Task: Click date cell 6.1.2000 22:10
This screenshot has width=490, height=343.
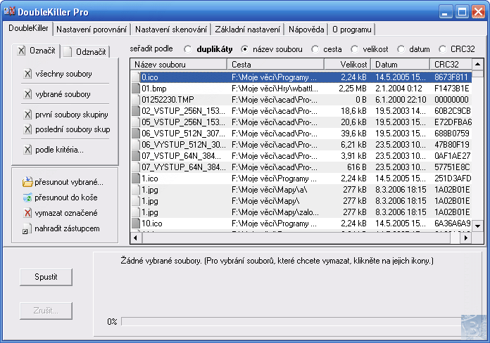Action: pos(401,100)
